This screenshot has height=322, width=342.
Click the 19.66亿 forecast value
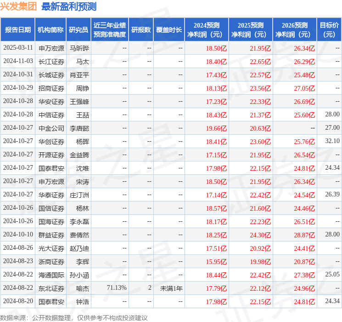216,128
